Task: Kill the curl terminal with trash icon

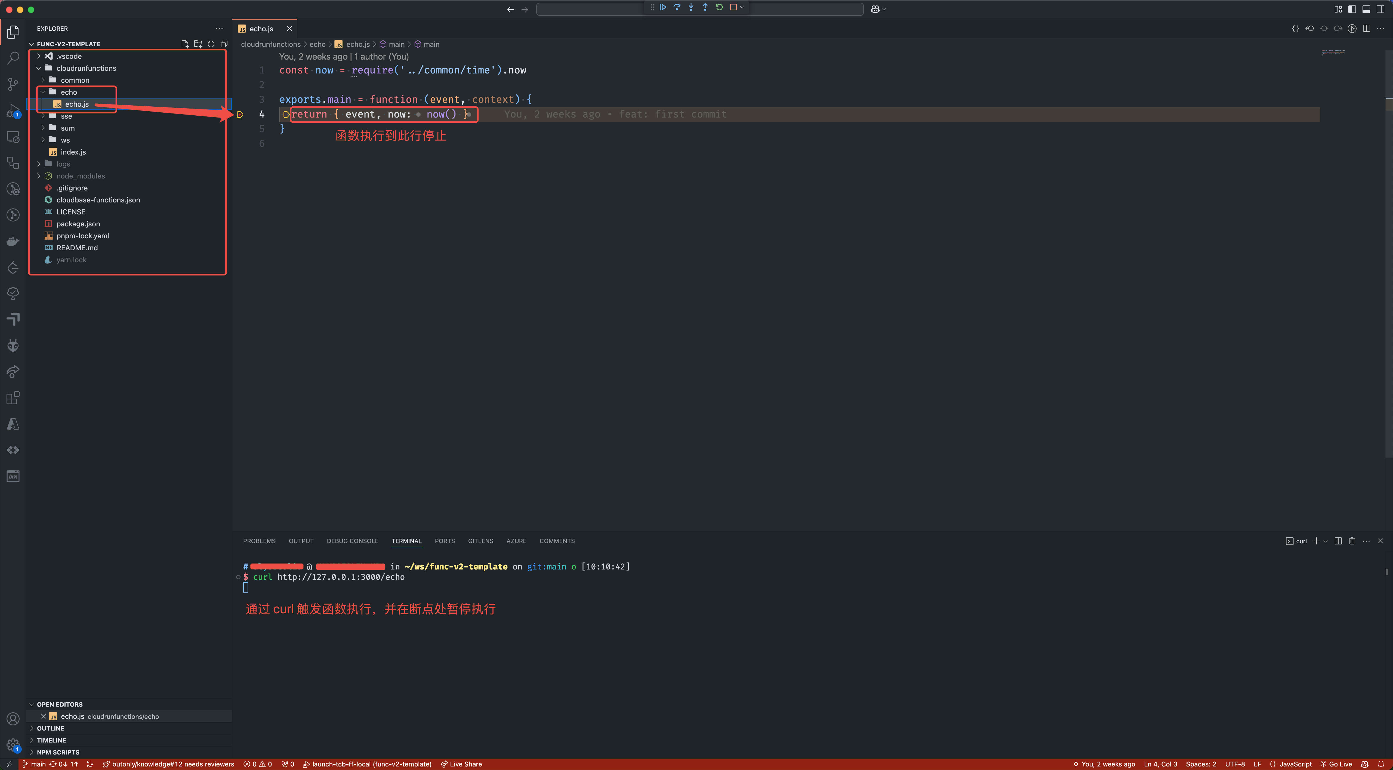Action: click(1352, 541)
